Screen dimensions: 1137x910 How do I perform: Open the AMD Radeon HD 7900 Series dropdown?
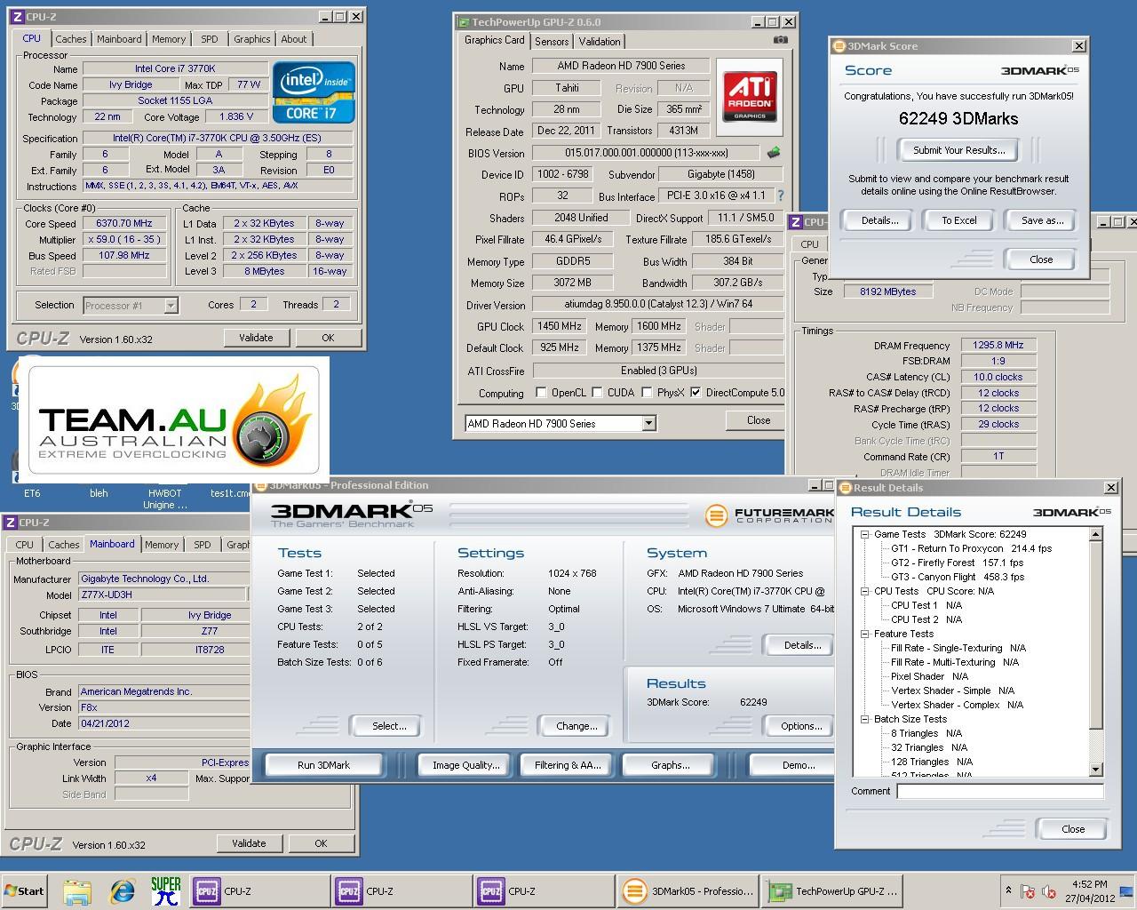(648, 423)
